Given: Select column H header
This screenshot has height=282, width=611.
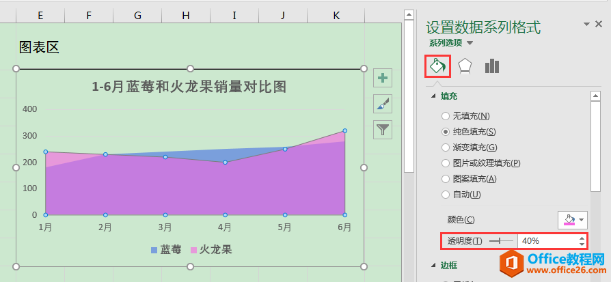Looking at the screenshot, I should [186, 16].
